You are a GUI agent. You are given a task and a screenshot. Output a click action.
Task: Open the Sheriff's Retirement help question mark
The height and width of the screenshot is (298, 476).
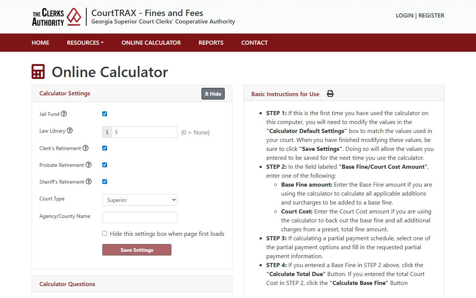tap(89, 181)
